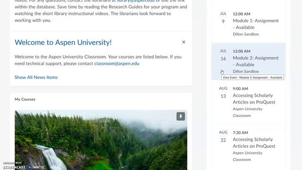Click the Jul 16 date label
Image resolution: width=302 pixels, height=170 pixels.
pos(223,55)
